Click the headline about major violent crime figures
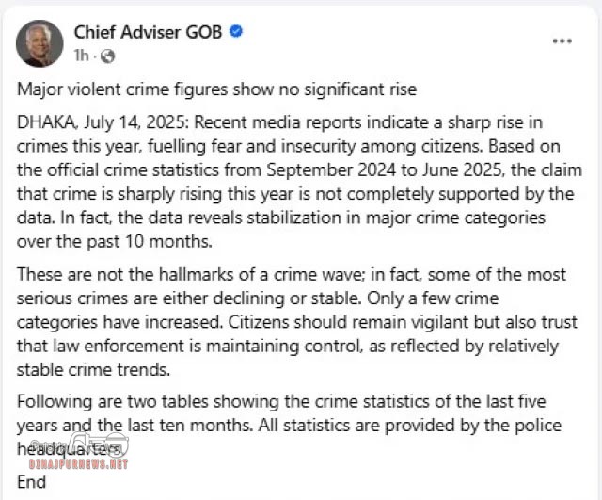 (x=217, y=89)
